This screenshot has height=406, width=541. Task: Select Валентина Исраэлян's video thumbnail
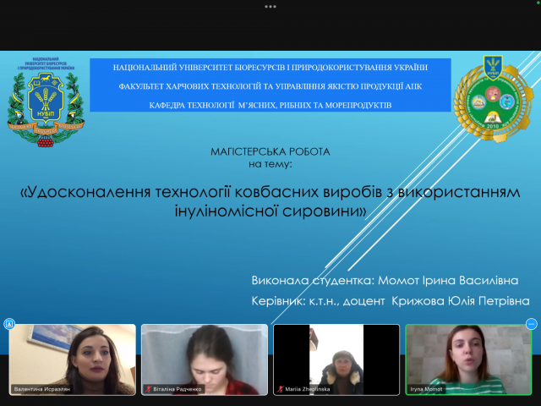[73, 359]
